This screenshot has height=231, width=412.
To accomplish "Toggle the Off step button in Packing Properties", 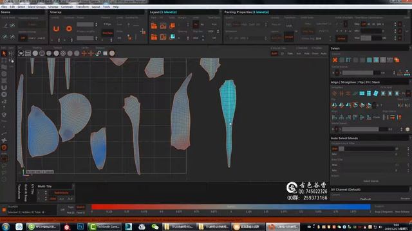I will click(364, 24).
